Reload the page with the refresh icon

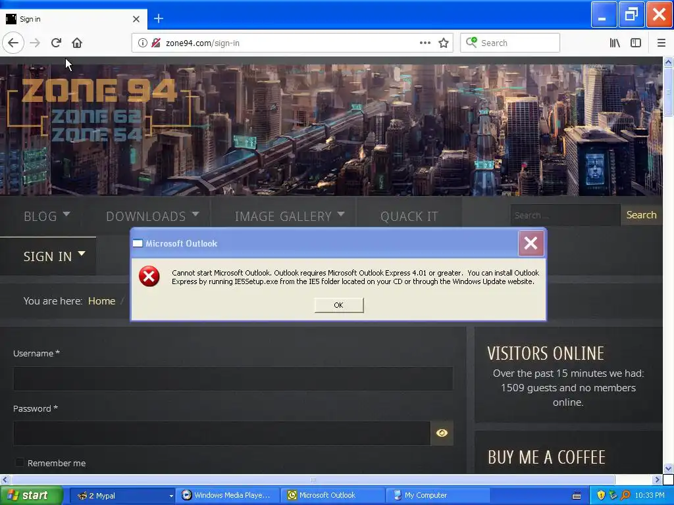coord(56,43)
